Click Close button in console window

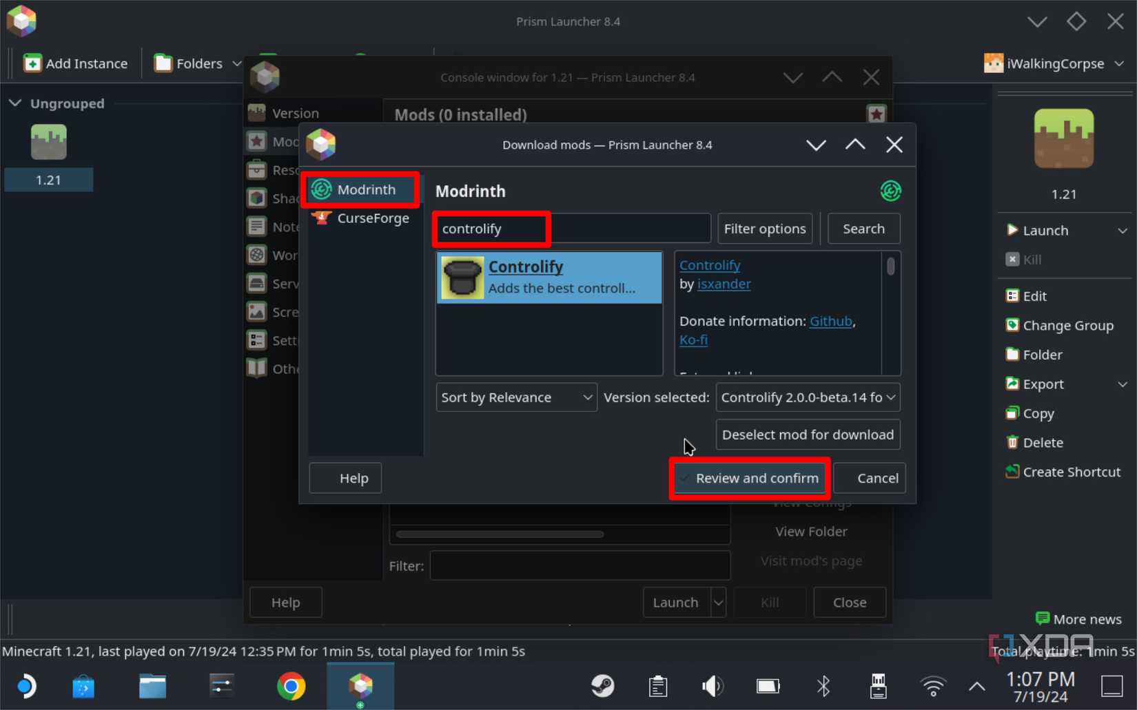850,603
